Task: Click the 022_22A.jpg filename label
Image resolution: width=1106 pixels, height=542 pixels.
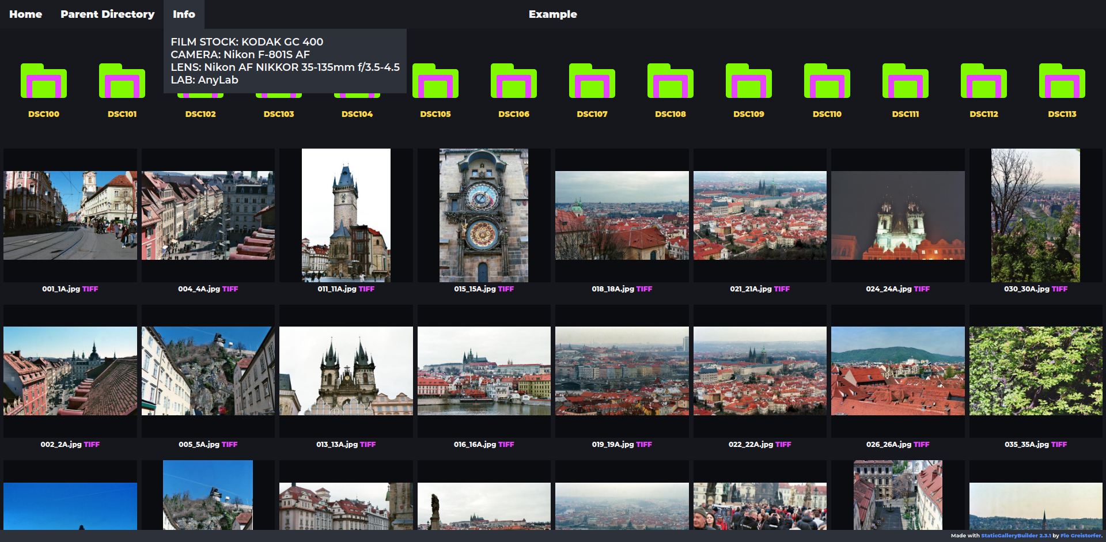Action: pyautogui.click(x=751, y=445)
